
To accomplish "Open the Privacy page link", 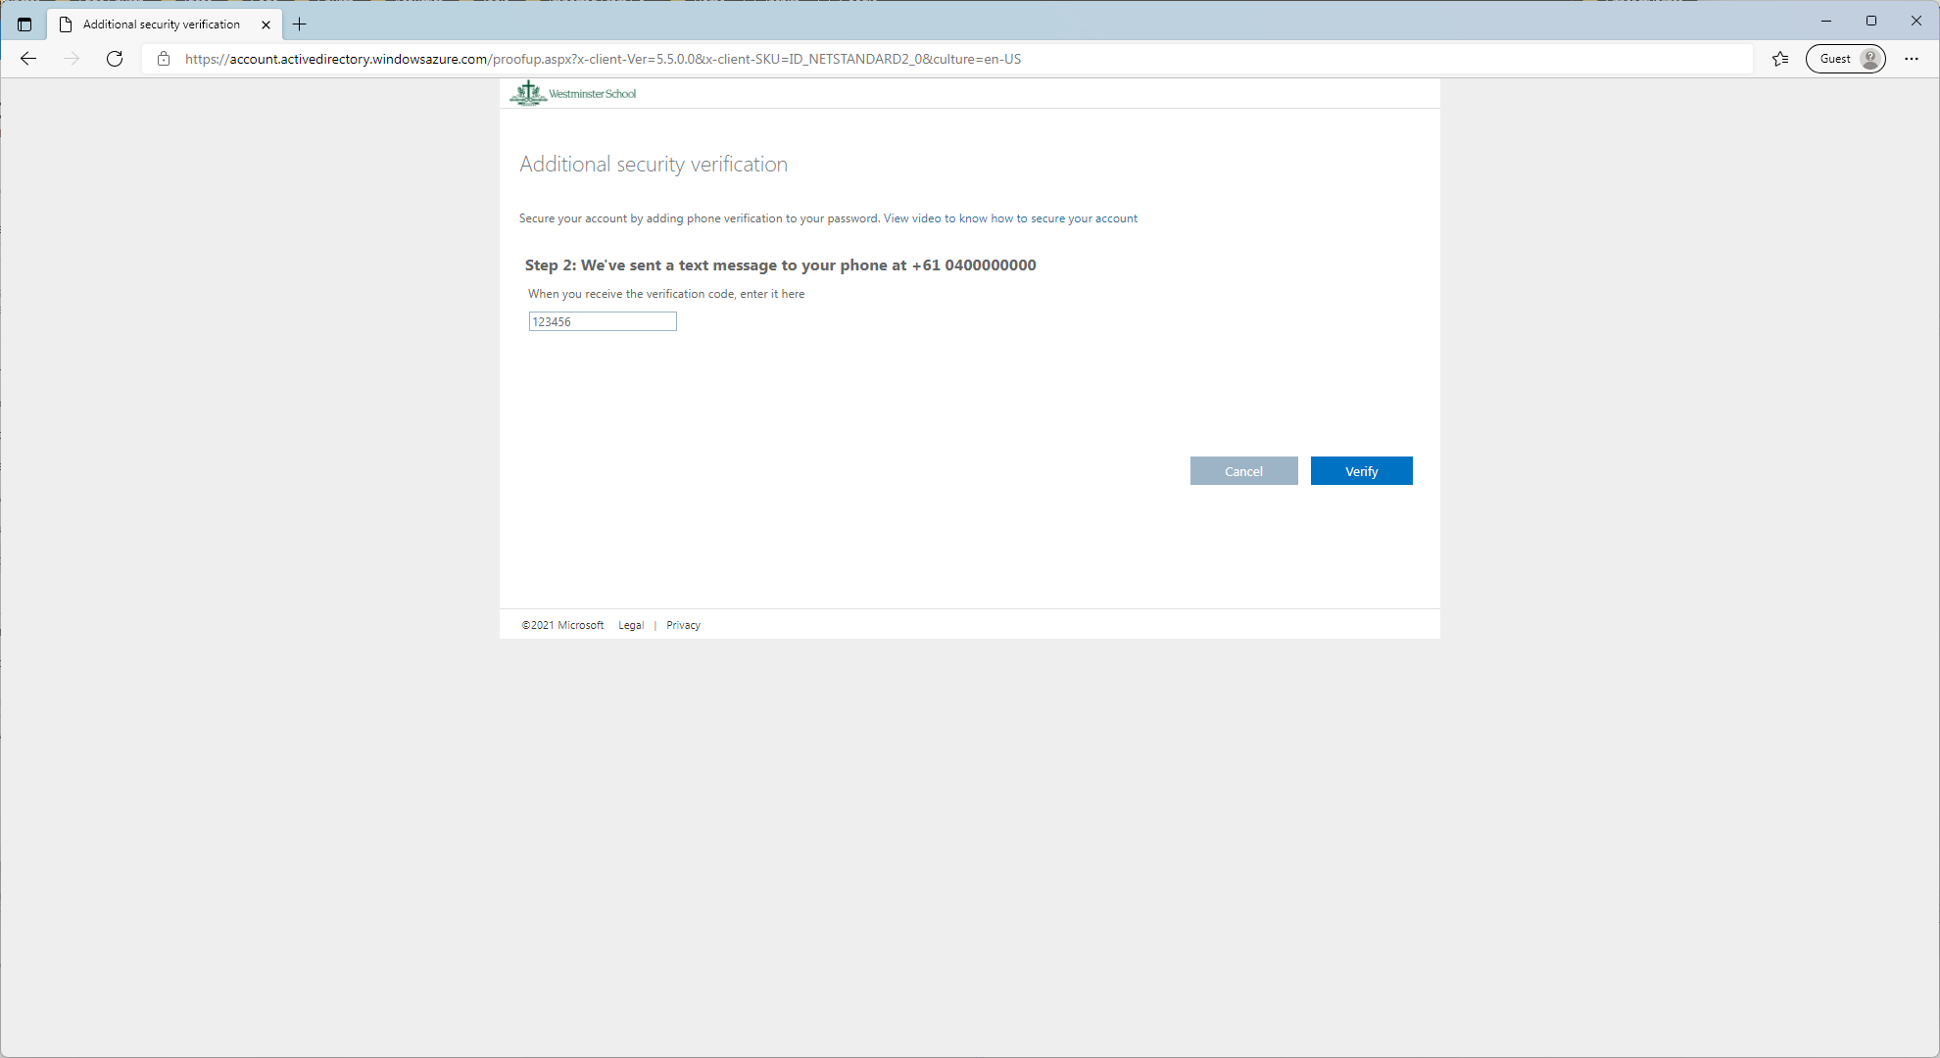I will pos(683,624).
